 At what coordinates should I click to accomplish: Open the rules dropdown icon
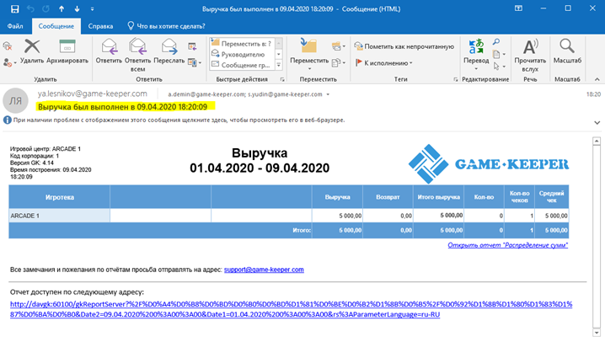339,46
